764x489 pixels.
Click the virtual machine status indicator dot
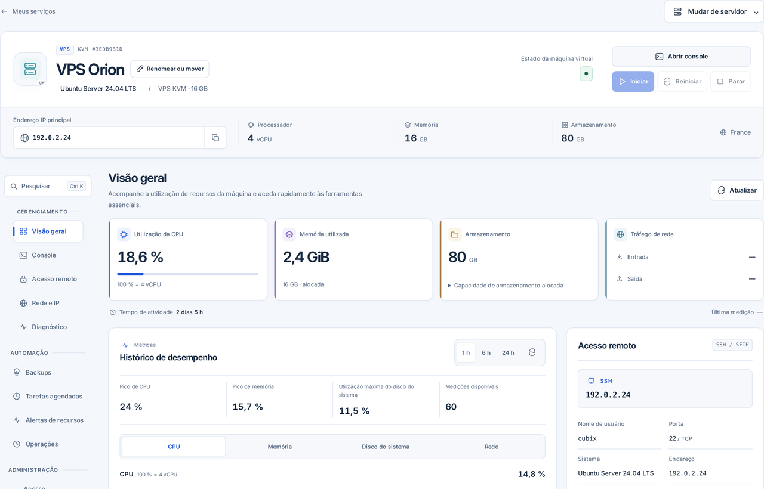tap(586, 74)
